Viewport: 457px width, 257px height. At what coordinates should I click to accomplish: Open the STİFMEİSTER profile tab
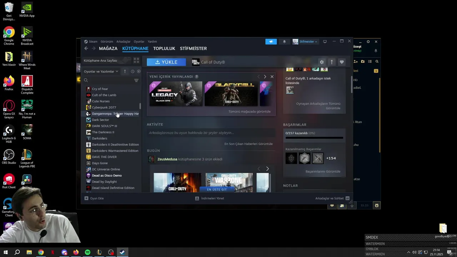(193, 49)
